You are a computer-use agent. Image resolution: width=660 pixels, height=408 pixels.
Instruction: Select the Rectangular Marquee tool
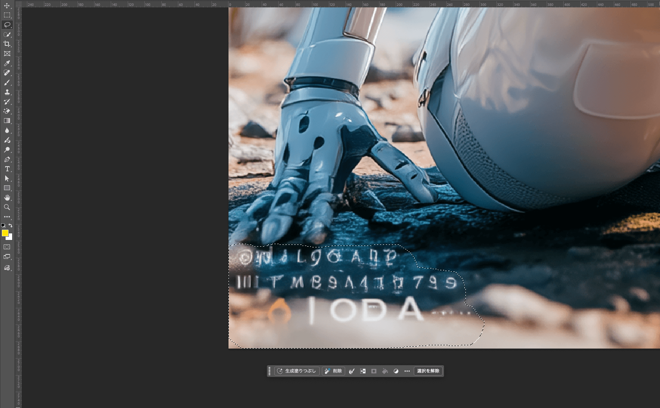(7, 15)
